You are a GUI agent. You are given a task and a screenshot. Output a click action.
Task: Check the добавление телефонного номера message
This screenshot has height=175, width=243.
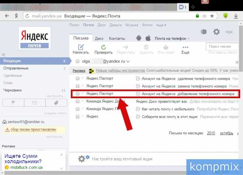click(77, 94)
